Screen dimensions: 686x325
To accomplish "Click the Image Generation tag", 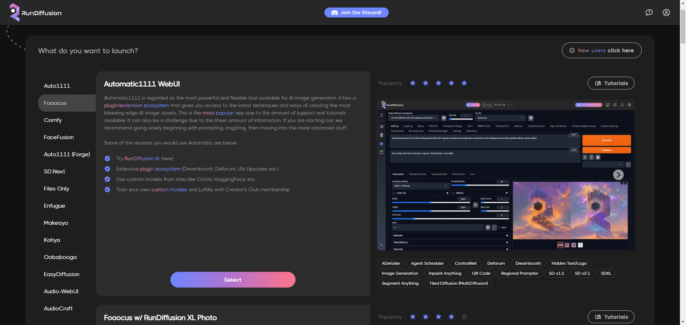I will tap(400, 273).
